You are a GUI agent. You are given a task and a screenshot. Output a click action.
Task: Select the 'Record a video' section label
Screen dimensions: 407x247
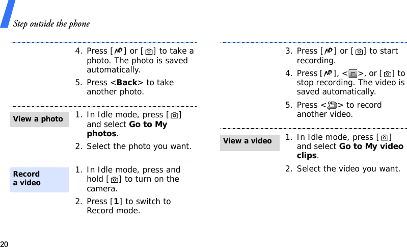[27, 179]
